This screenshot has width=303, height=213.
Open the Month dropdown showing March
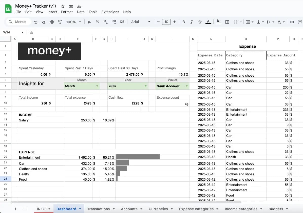[82, 86]
